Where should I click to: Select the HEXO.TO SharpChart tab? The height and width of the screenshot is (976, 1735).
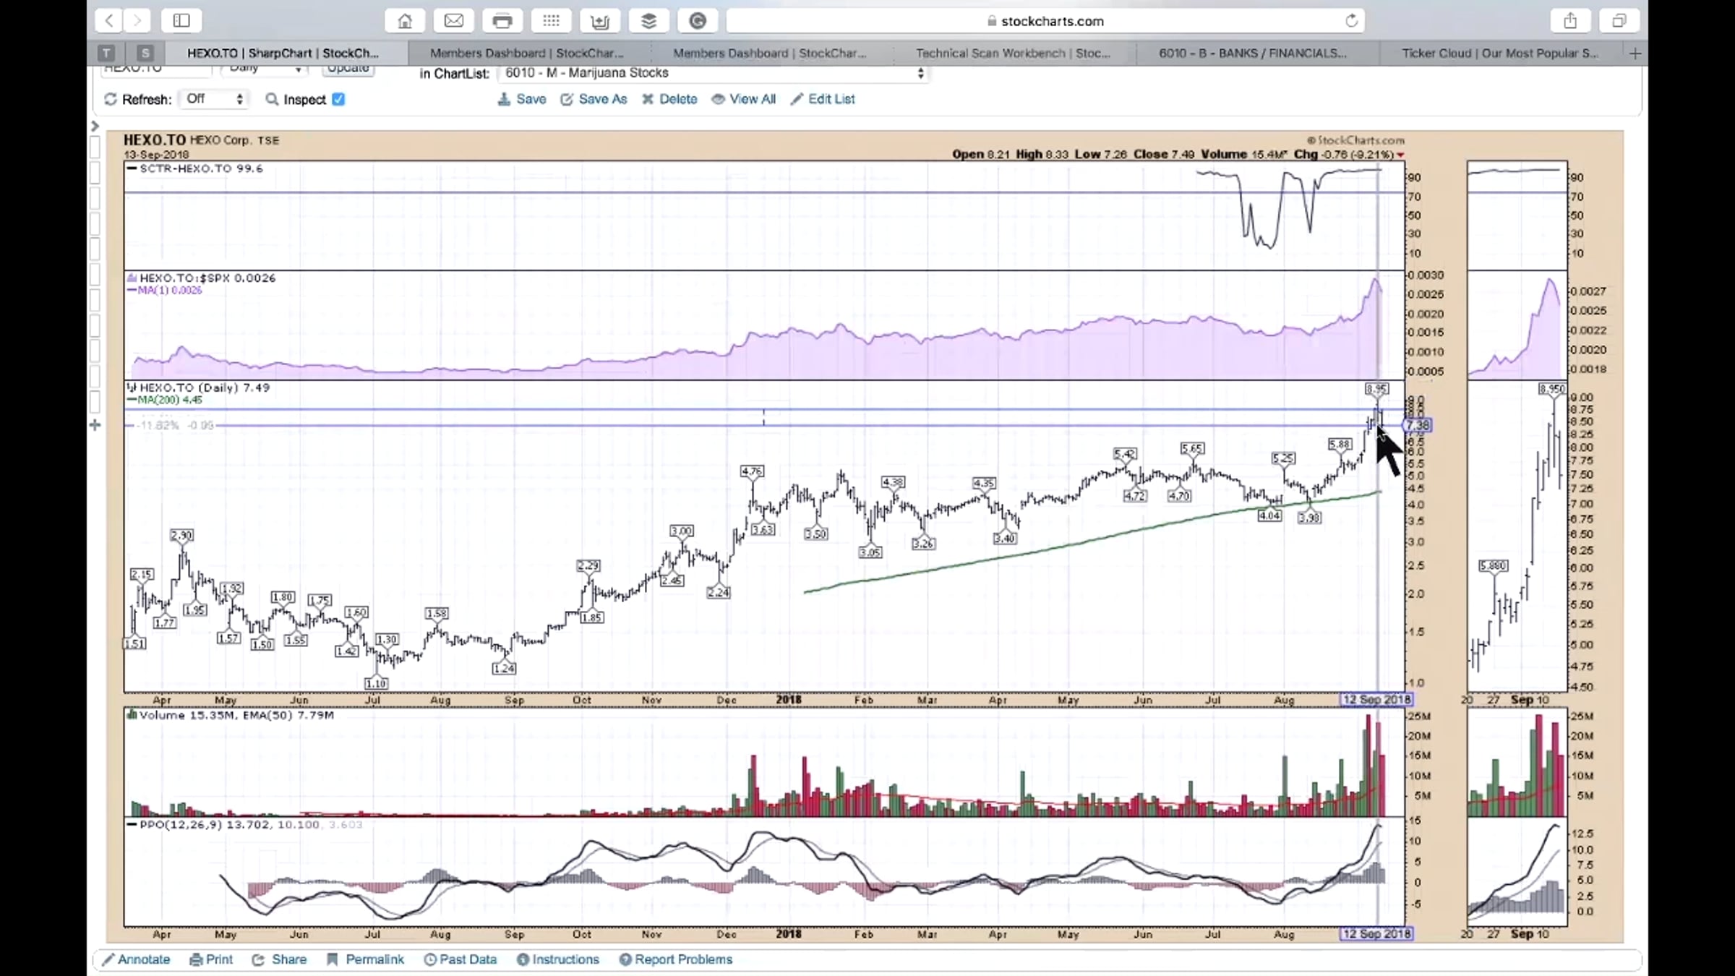tap(283, 53)
